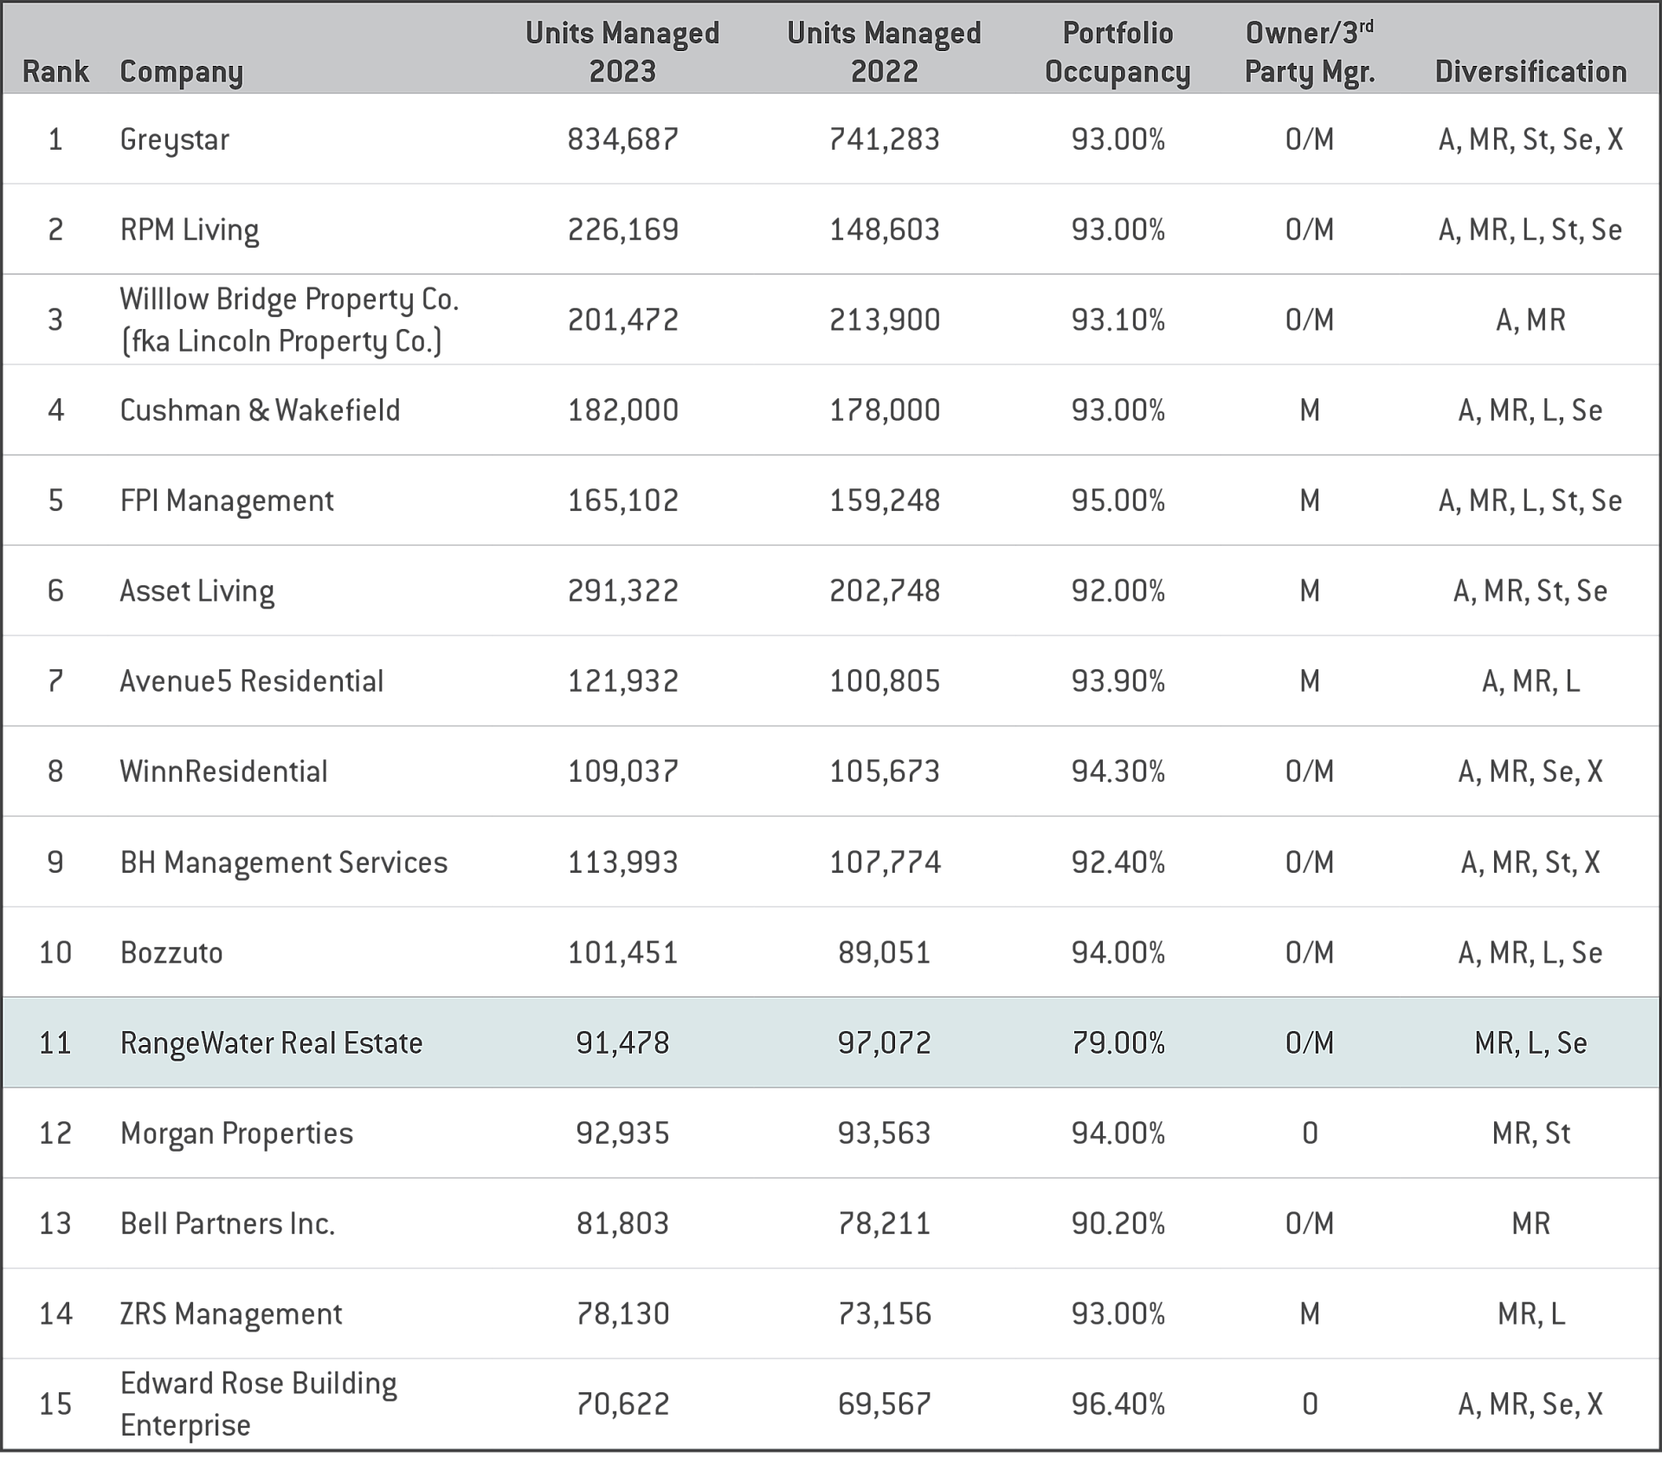Click the 79.00% occupancy value
Screen dimensions: 1662x1465
(x=1118, y=1042)
